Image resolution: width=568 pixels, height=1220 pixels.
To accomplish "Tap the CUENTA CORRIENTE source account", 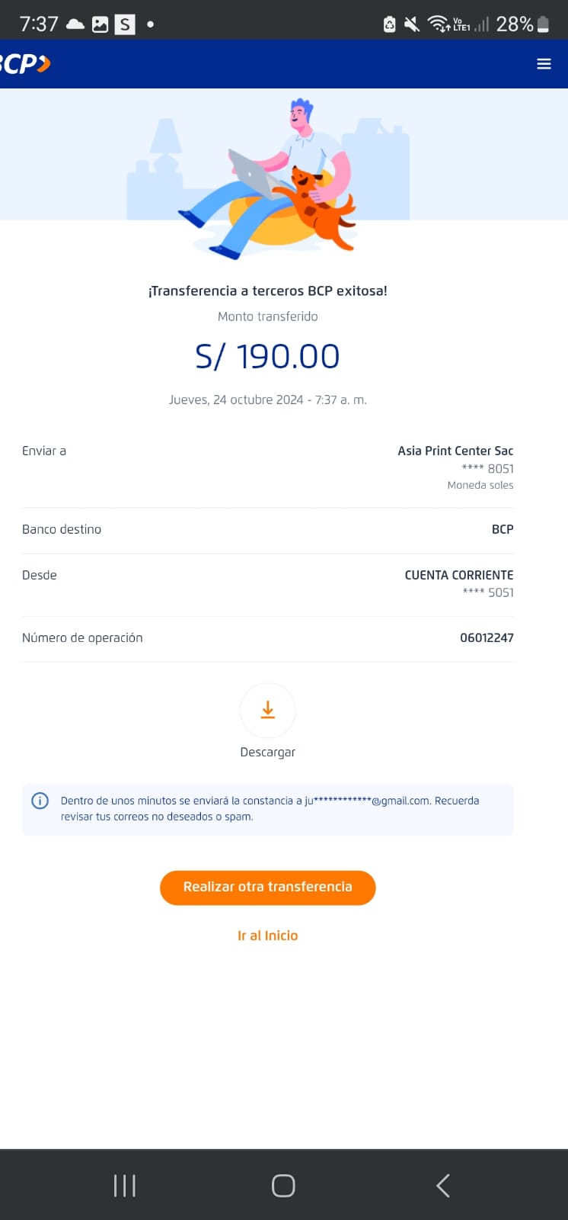I will [x=459, y=575].
